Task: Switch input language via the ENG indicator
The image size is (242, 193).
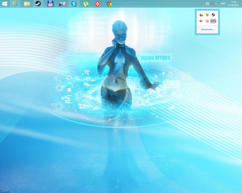Action: pyautogui.click(x=223, y=4)
